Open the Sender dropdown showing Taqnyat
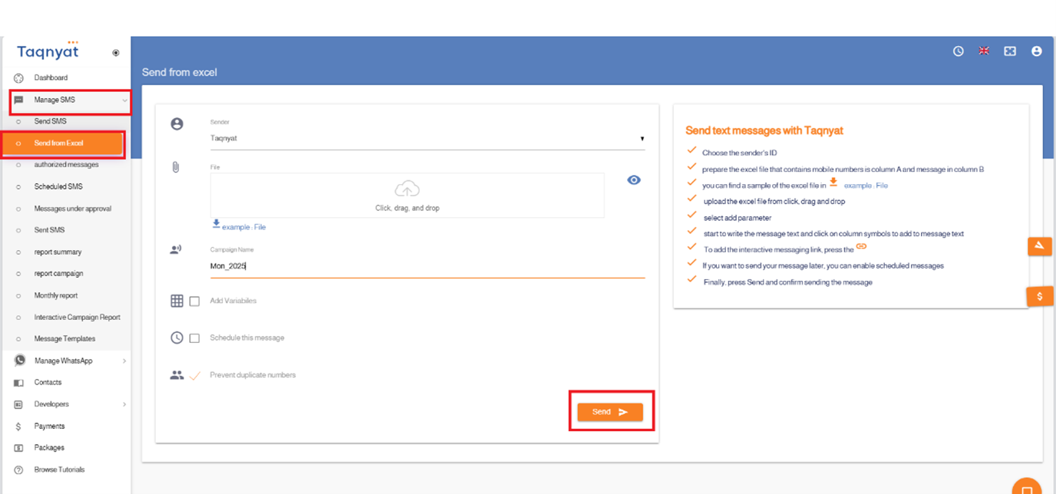This screenshot has width=1056, height=494. tap(427, 139)
